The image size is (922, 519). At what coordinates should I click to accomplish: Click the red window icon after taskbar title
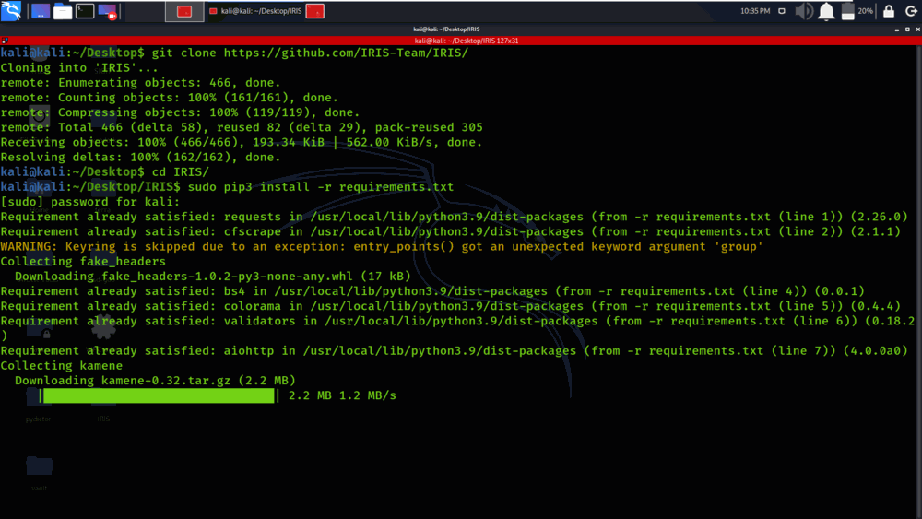(x=315, y=11)
